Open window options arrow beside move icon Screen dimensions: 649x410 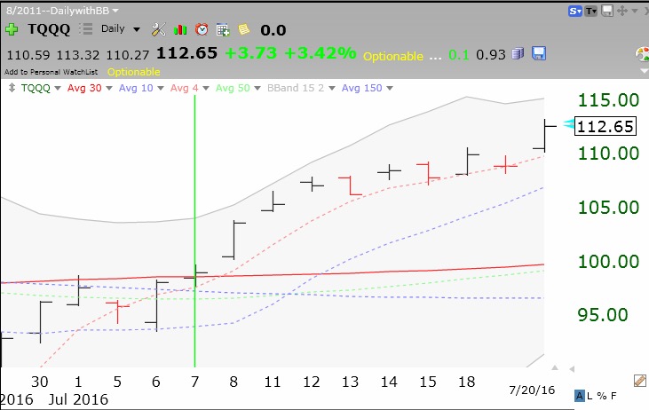click(x=635, y=12)
